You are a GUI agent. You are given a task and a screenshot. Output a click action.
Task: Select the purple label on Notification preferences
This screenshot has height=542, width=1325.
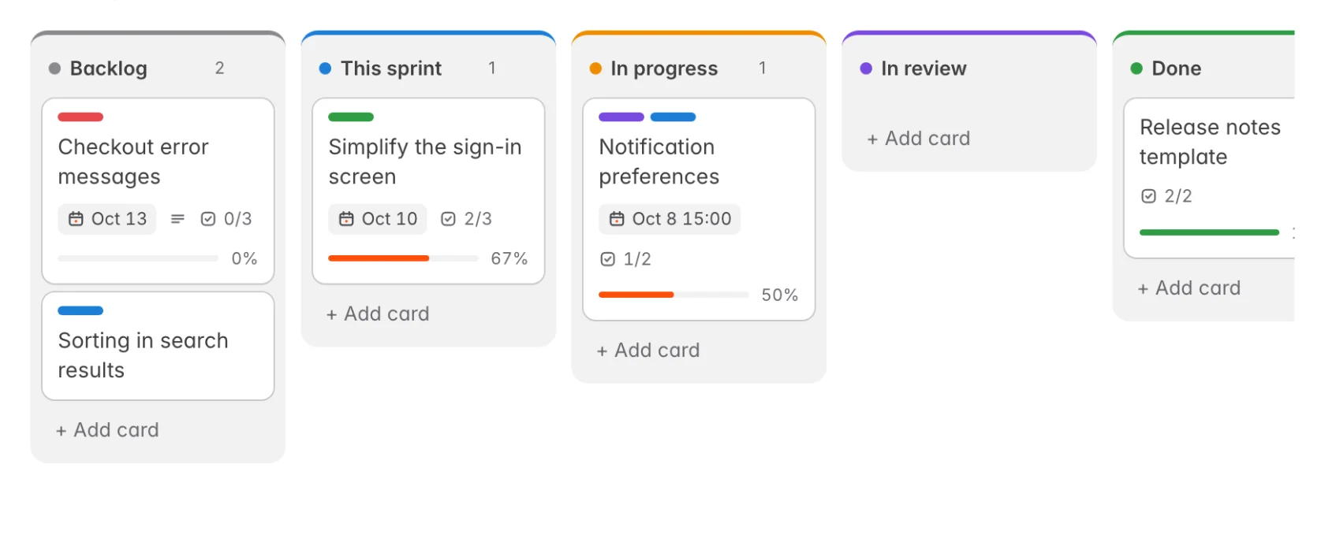coord(621,117)
